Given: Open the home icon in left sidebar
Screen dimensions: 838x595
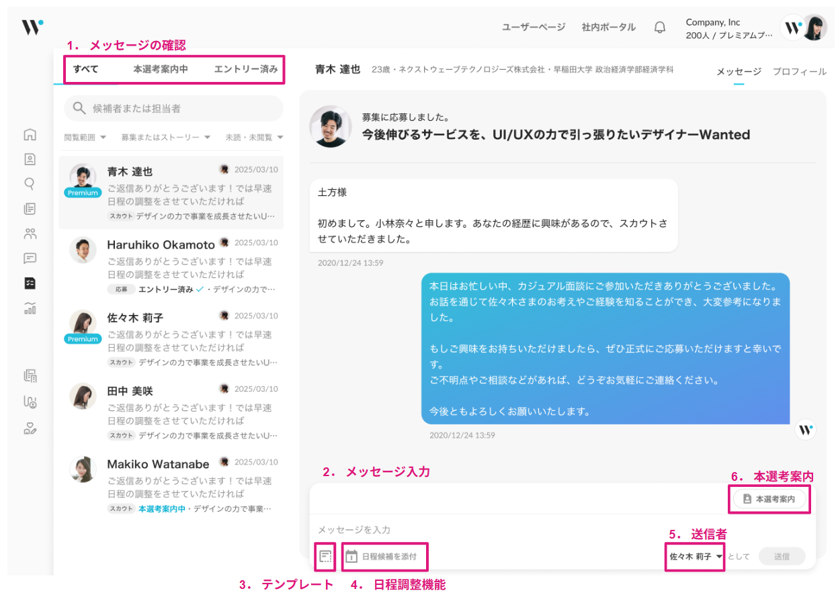Looking at the screenshot, I should (30, 135).
